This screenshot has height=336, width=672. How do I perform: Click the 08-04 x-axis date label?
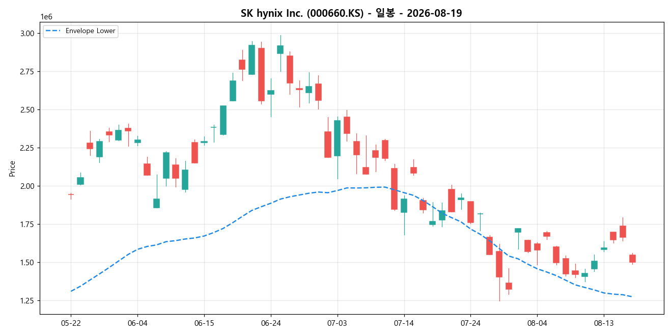(x=537, y=323)
